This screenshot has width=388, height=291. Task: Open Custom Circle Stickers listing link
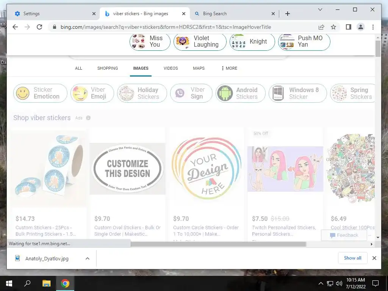(206, 231)
